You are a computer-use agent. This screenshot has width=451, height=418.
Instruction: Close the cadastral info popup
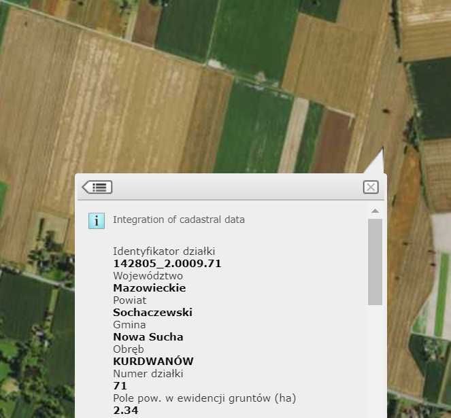click(371, 187)
